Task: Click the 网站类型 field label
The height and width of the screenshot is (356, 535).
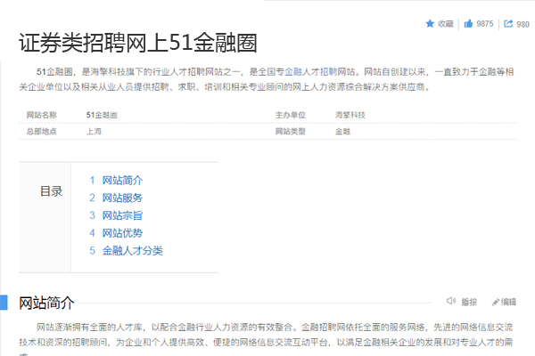Action: 291,131
